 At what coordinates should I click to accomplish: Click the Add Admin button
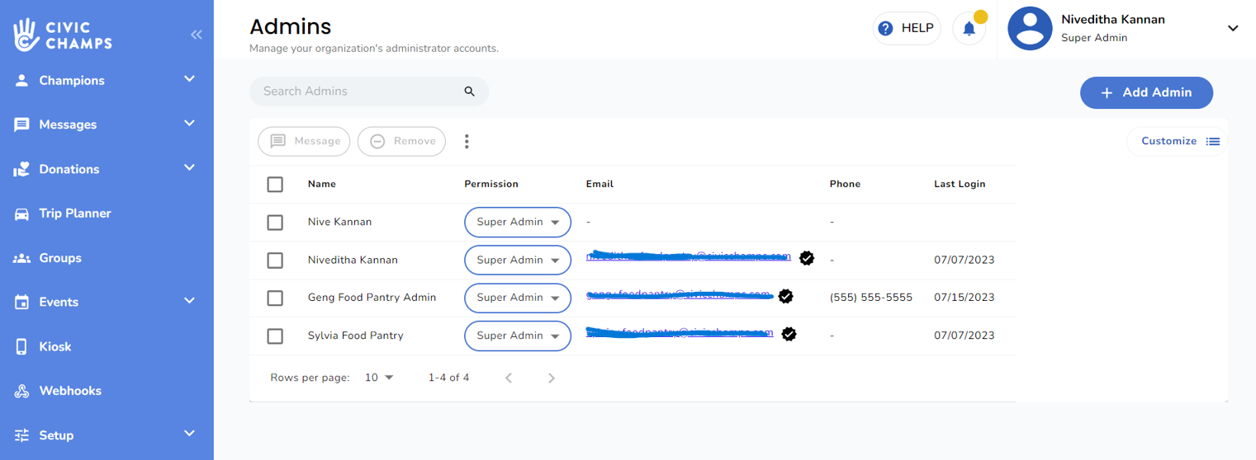[1145, 93]
